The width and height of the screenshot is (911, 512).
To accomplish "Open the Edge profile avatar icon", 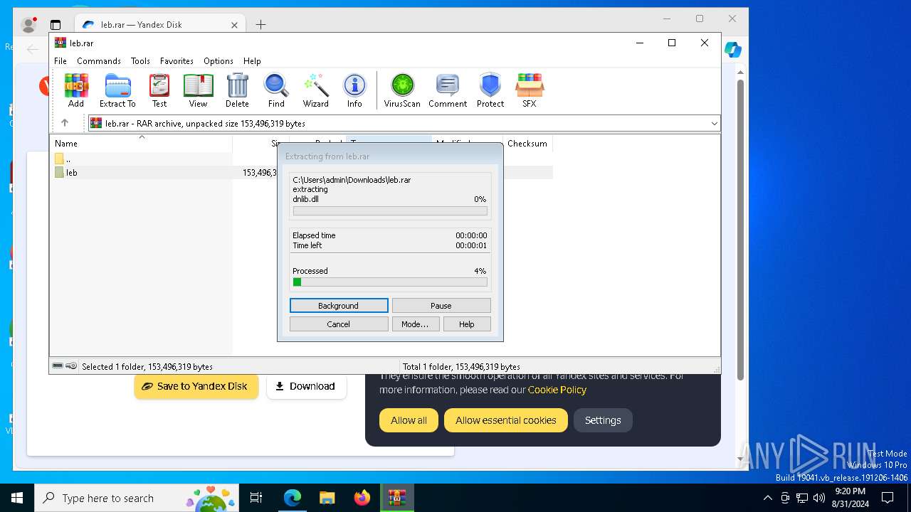I will click(29, 25).
